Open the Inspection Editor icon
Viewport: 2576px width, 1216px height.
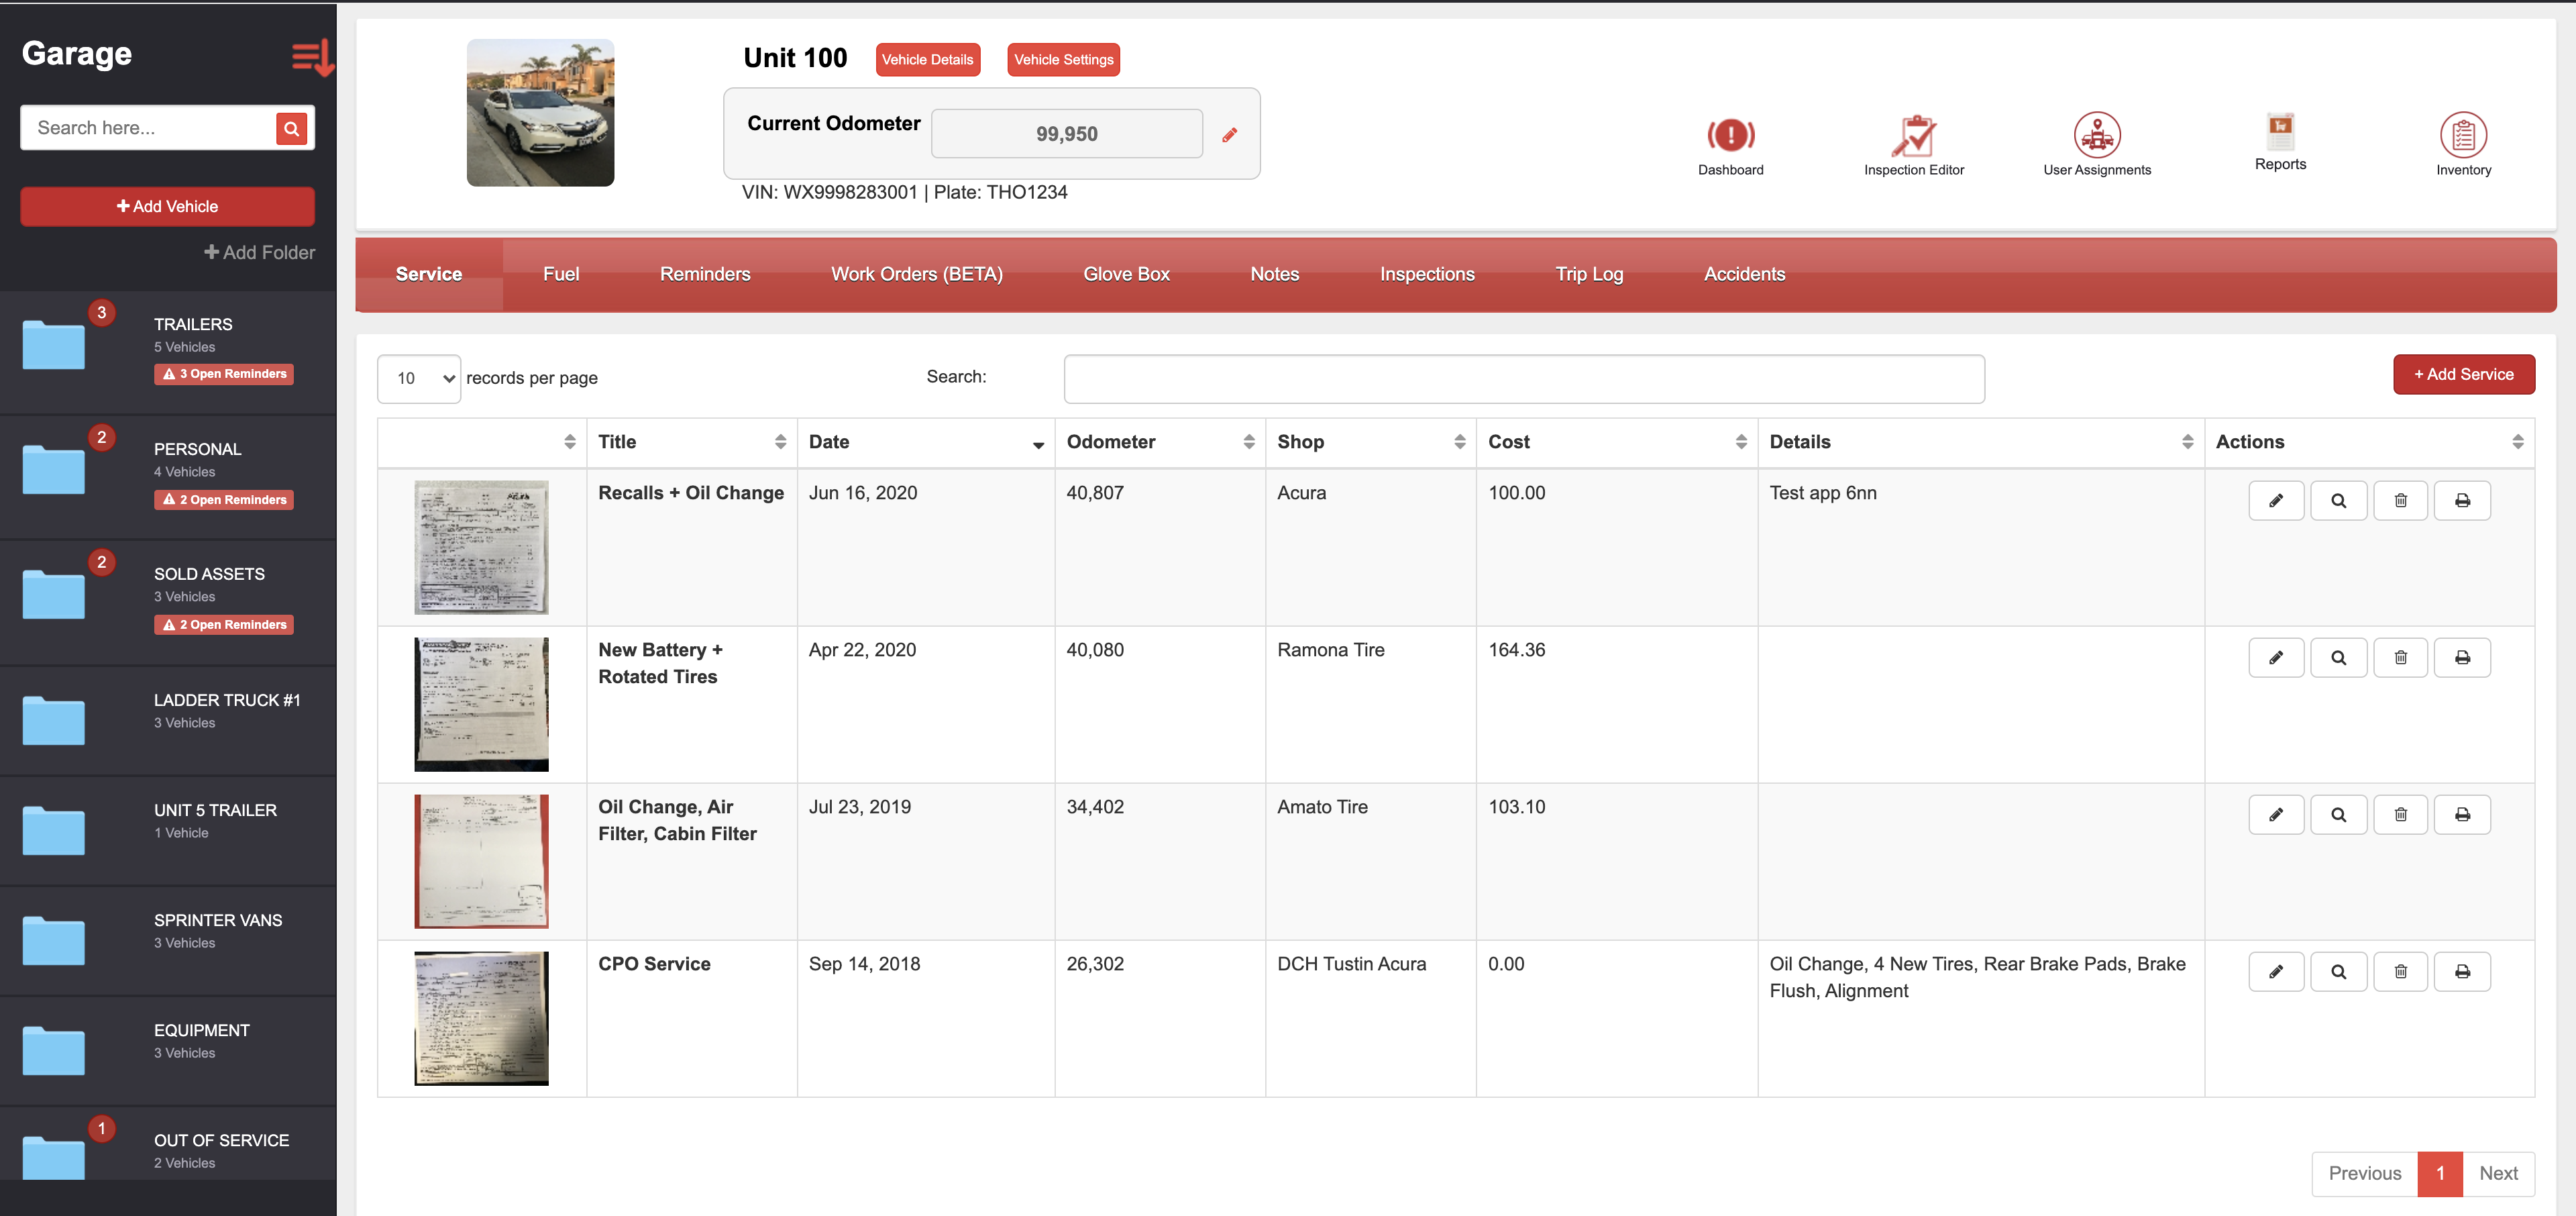[x=1913, y=135]
